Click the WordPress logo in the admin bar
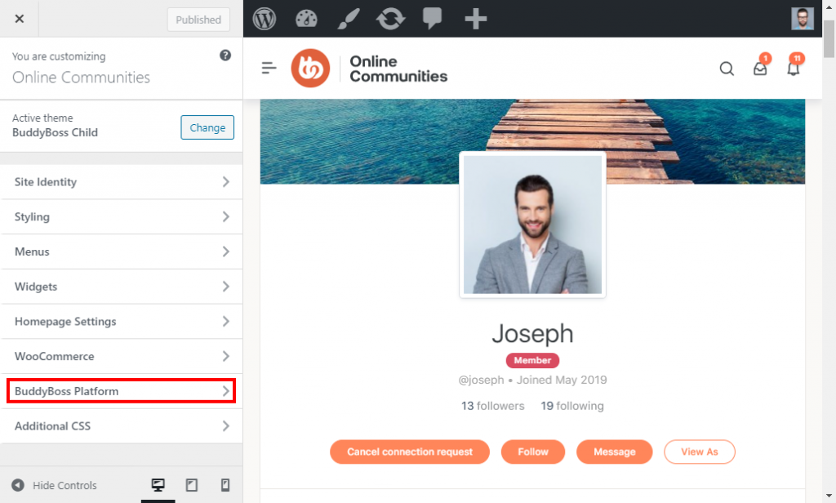 tap(264, 17)
